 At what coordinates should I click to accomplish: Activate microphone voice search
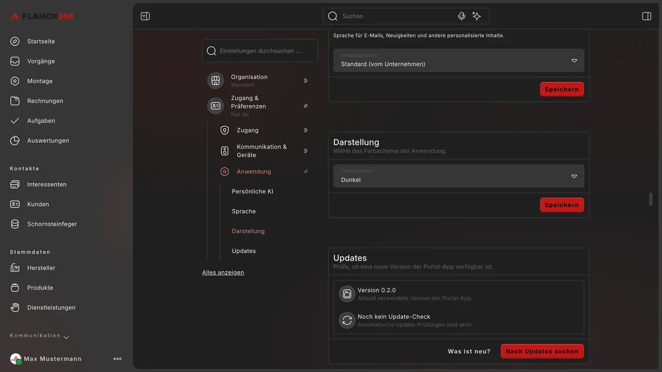(462, 16)
